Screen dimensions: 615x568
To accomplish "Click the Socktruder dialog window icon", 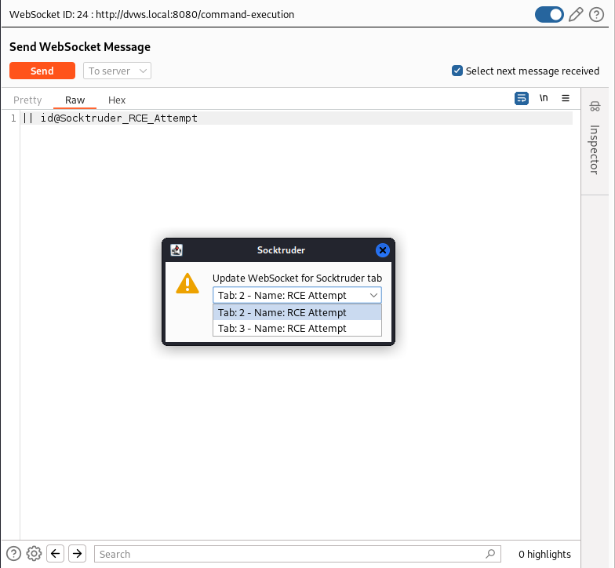I will click(x=176, y=249).
